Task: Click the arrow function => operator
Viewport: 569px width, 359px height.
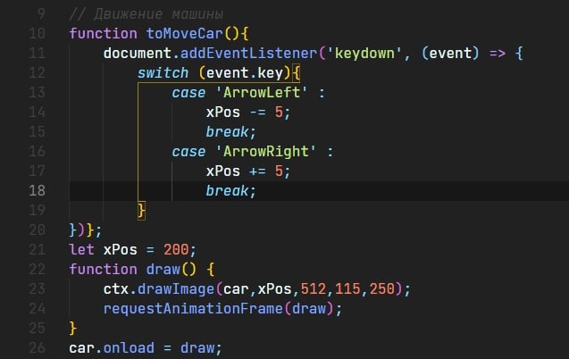Action: tap(498, 54)
